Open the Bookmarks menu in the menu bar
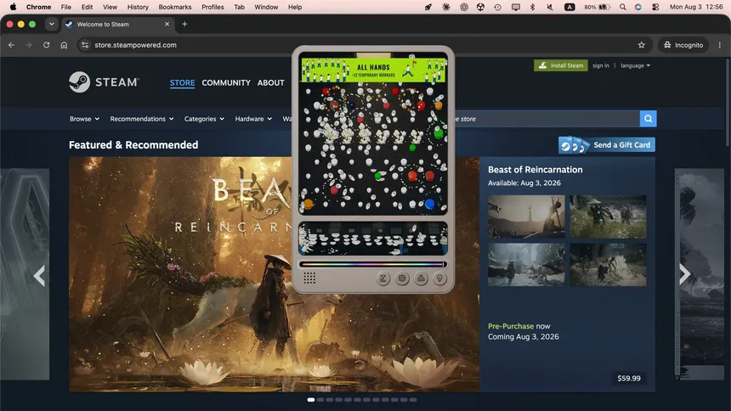This screenshot has width=731, height=411. pos(175,7)
